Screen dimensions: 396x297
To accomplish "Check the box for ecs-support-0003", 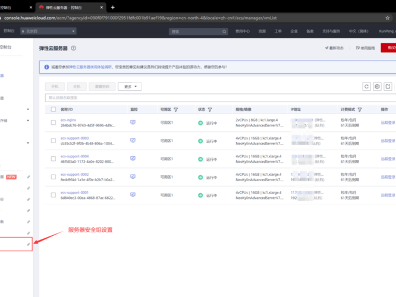I will click(54, 141).
